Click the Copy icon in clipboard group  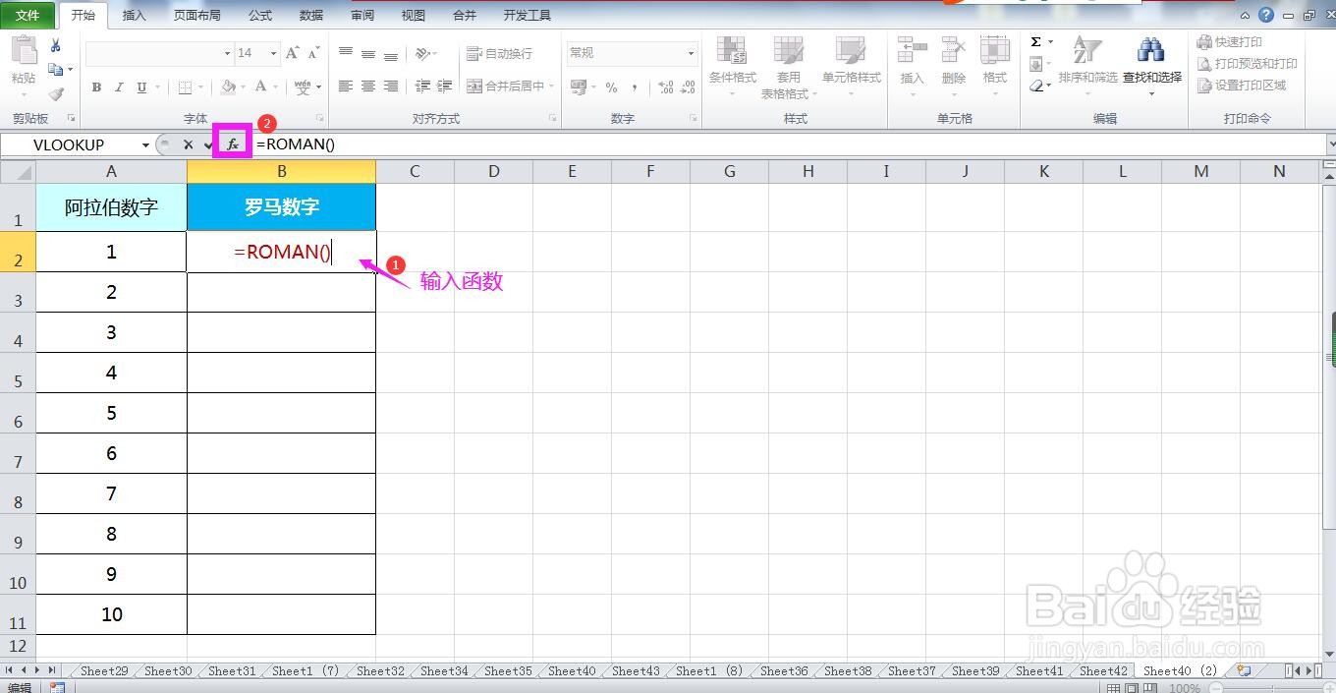click(x=56, y=70)
